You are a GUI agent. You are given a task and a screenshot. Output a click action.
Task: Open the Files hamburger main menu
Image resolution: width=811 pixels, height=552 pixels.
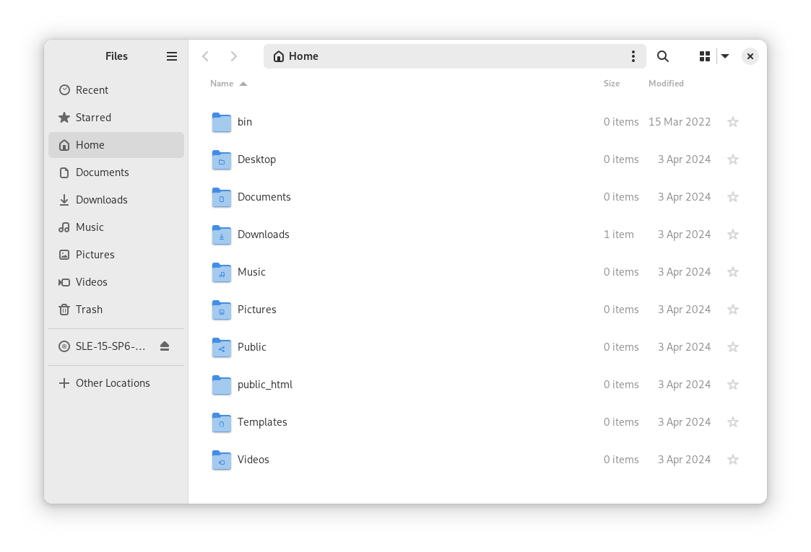click(x=172, y=56)
